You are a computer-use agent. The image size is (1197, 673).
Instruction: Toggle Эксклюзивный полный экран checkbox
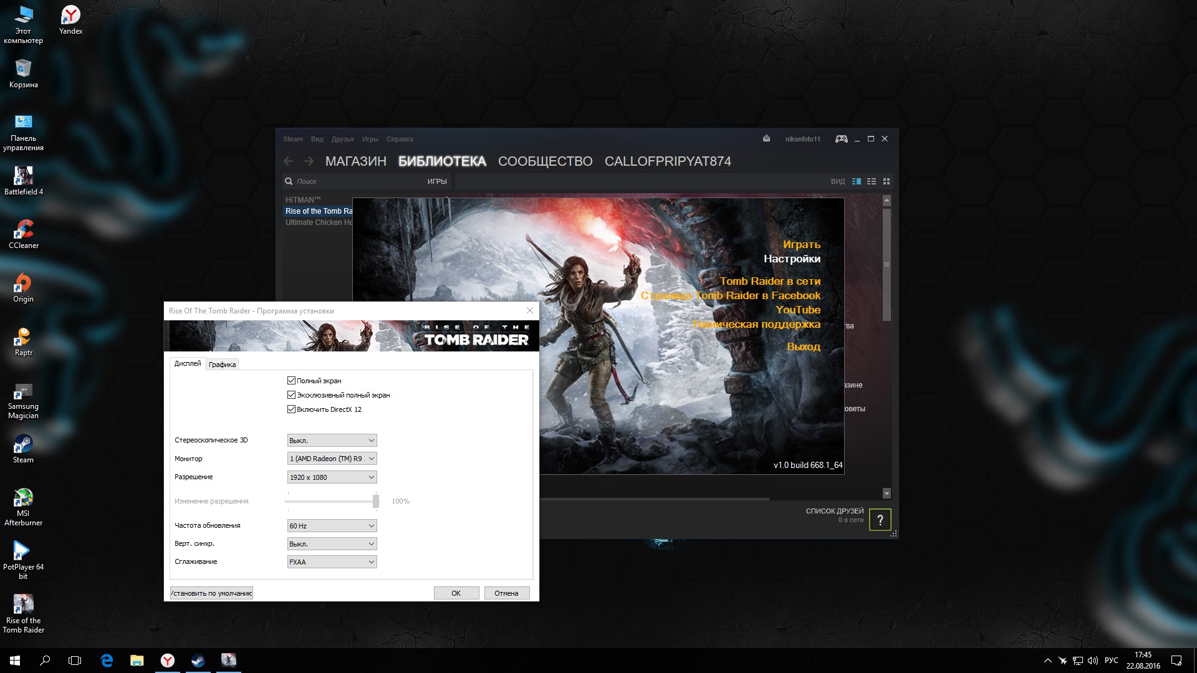291,395
